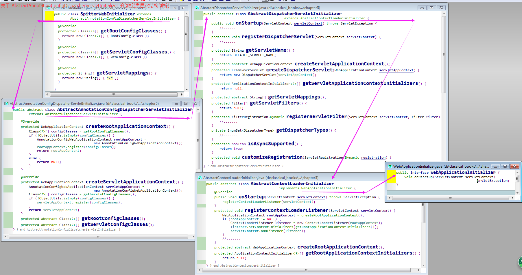The height and width of the screenshot is (275, 522).
Task: Click getDispatcherTypes method name
Action: pyautogui.click(x=302, y=130)
